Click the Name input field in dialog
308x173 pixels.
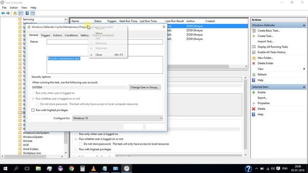coord(105,42)
